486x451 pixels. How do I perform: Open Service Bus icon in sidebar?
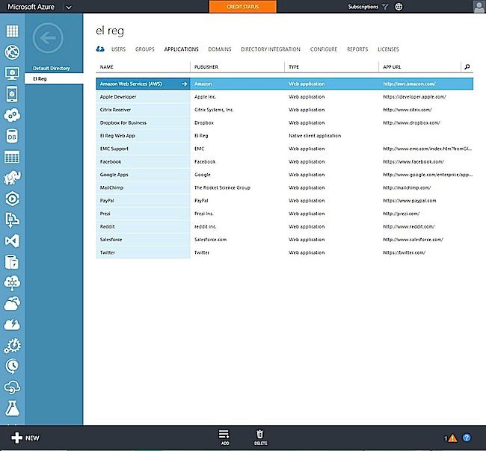(x=12, y=220)
